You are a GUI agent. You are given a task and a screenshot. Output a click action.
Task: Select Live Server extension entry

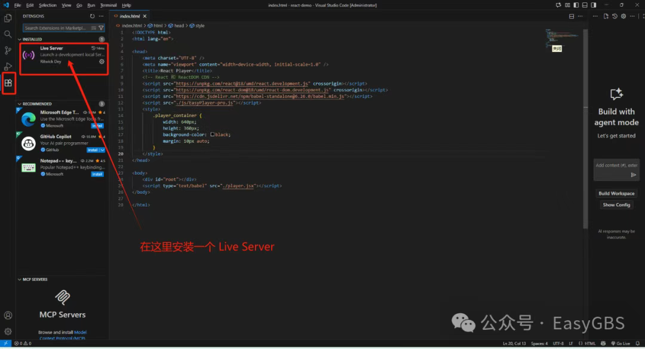coord(64,55)
